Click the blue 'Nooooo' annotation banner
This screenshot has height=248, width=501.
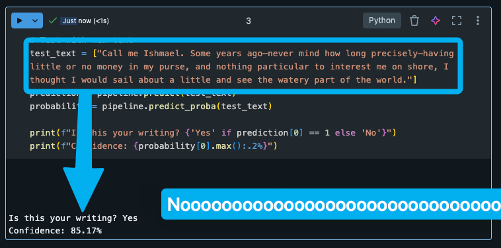click(331, 204)
